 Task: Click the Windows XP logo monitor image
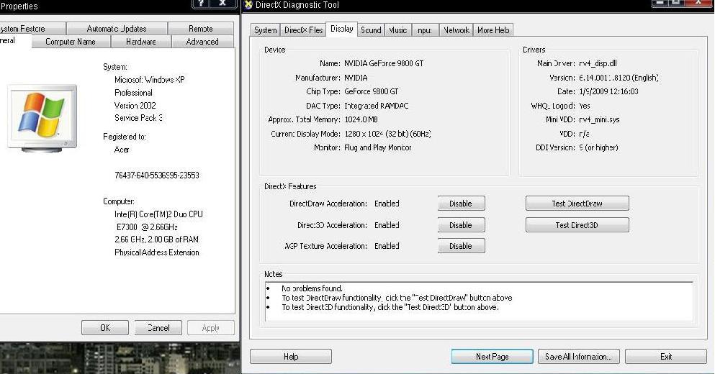pyautogui.click(x=42, y=117)
